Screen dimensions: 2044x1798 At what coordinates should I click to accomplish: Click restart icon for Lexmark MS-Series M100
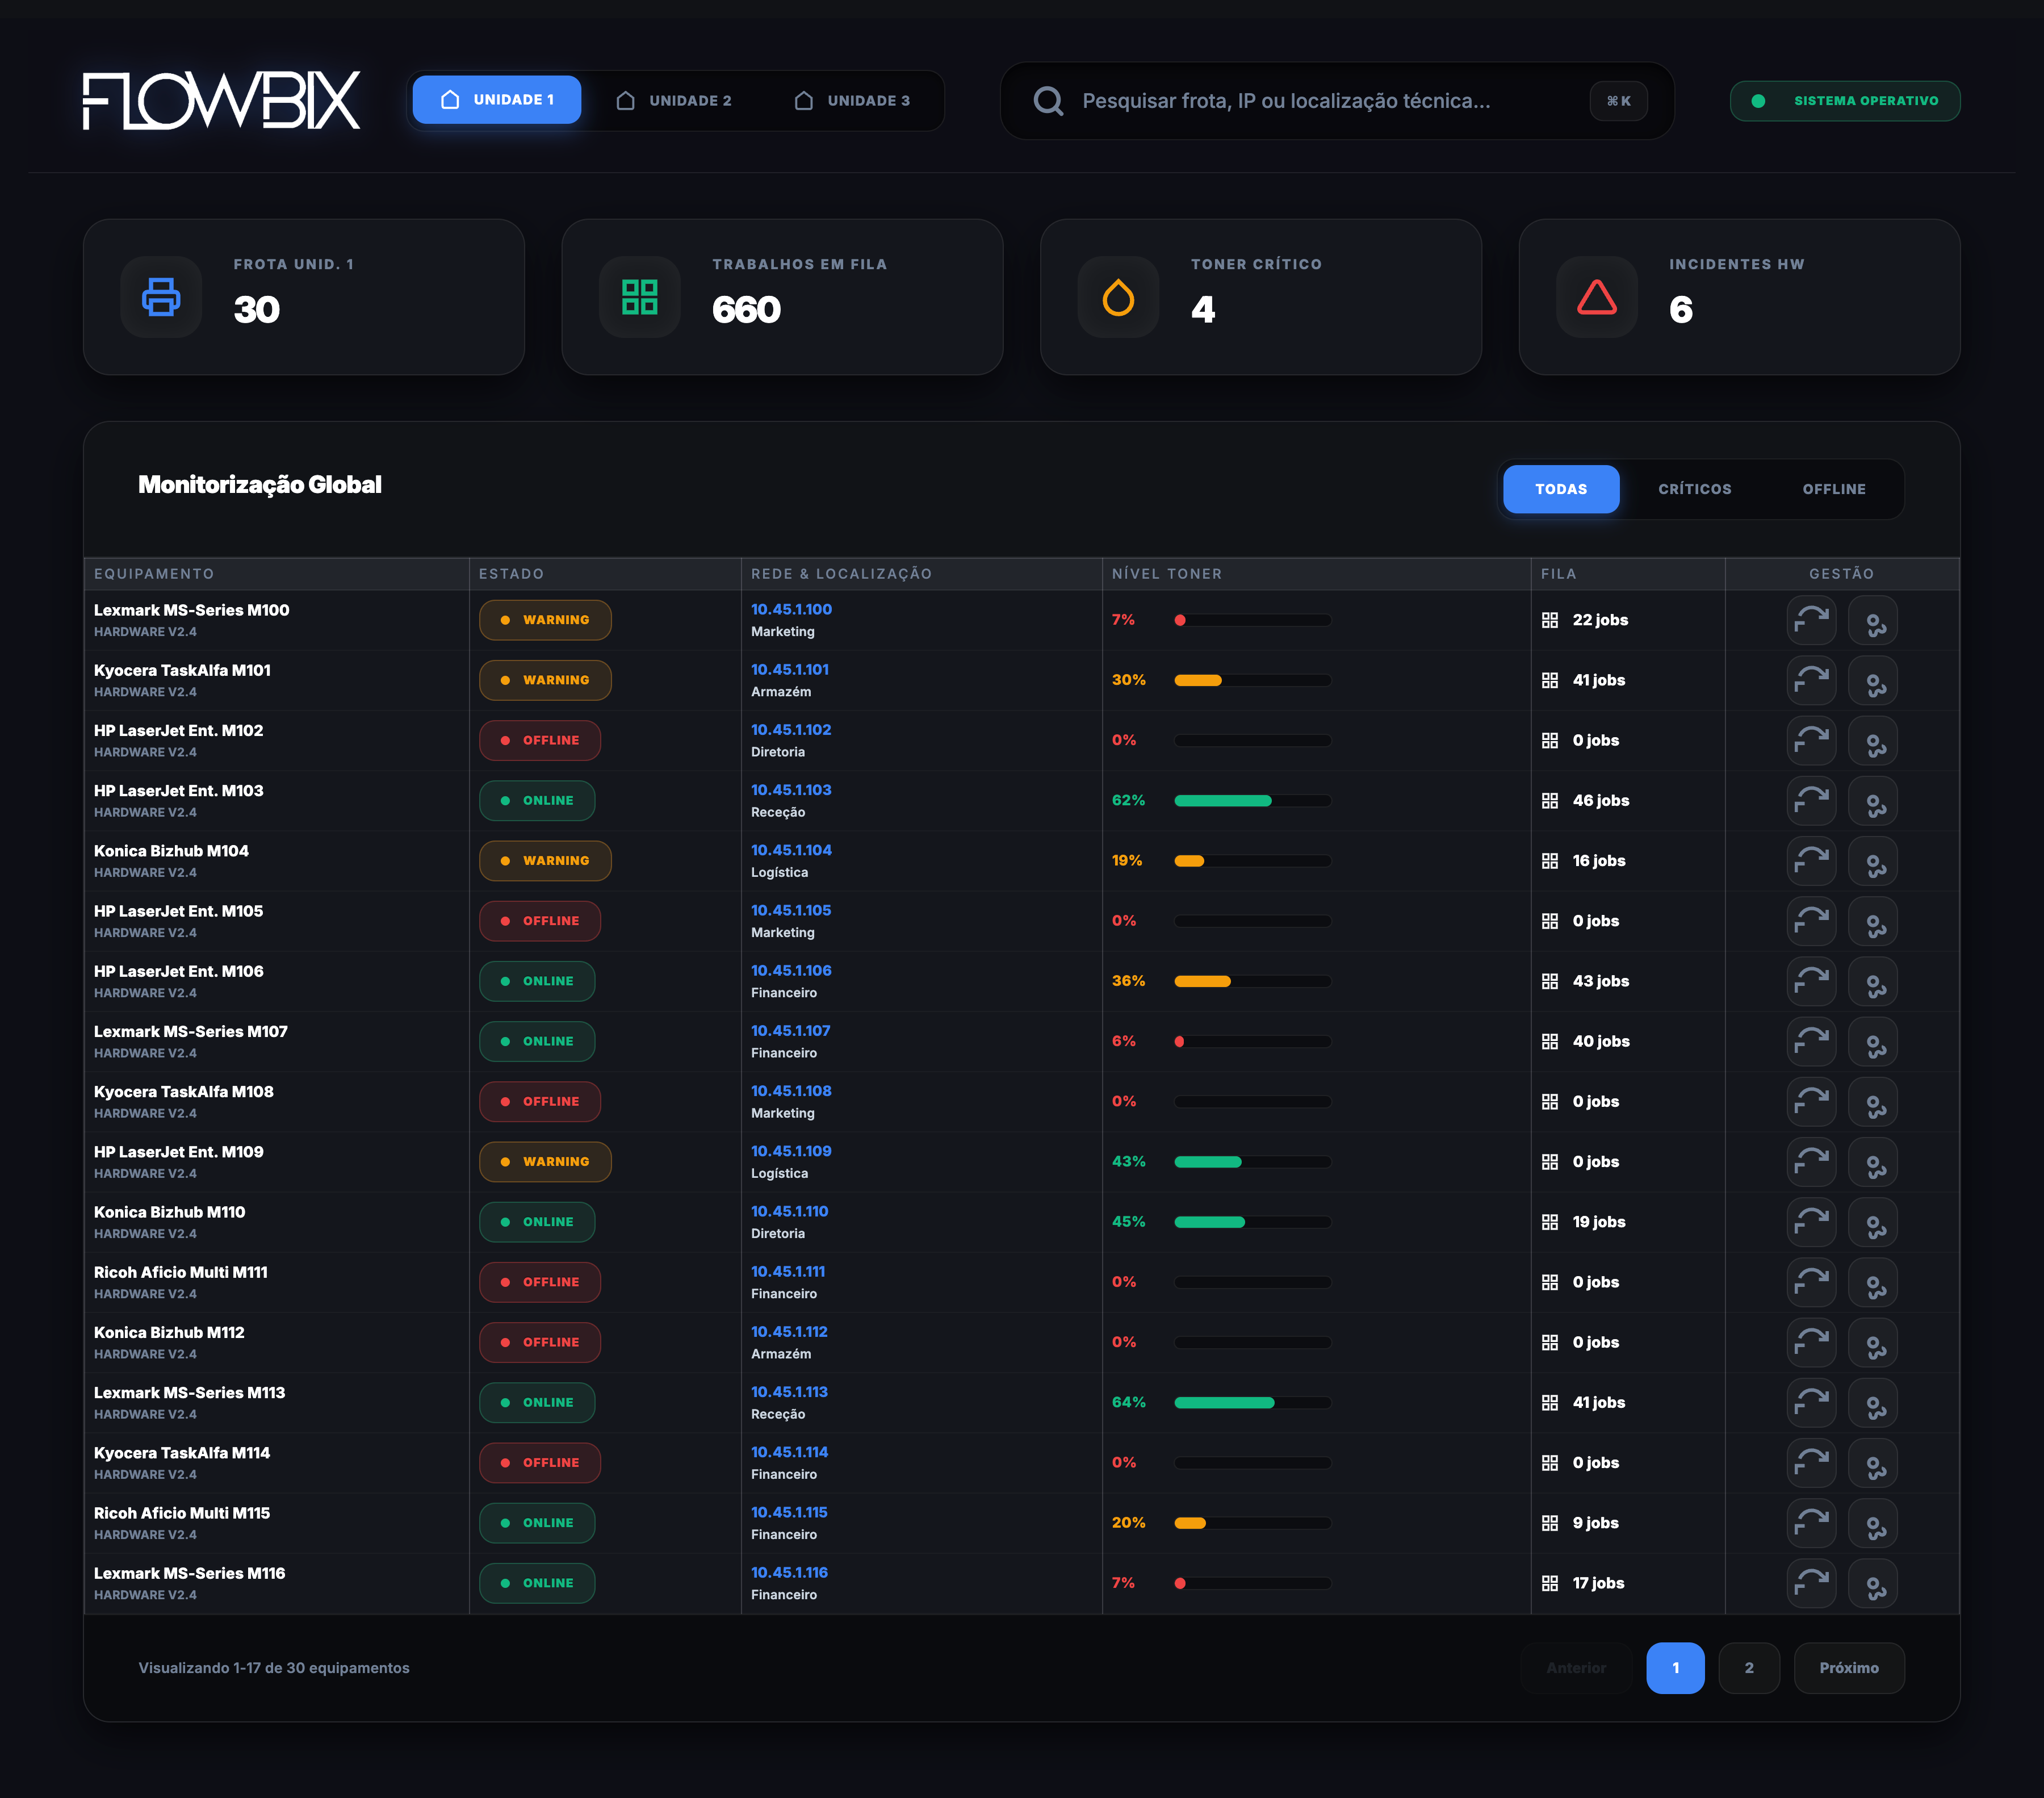[1811, 620]
